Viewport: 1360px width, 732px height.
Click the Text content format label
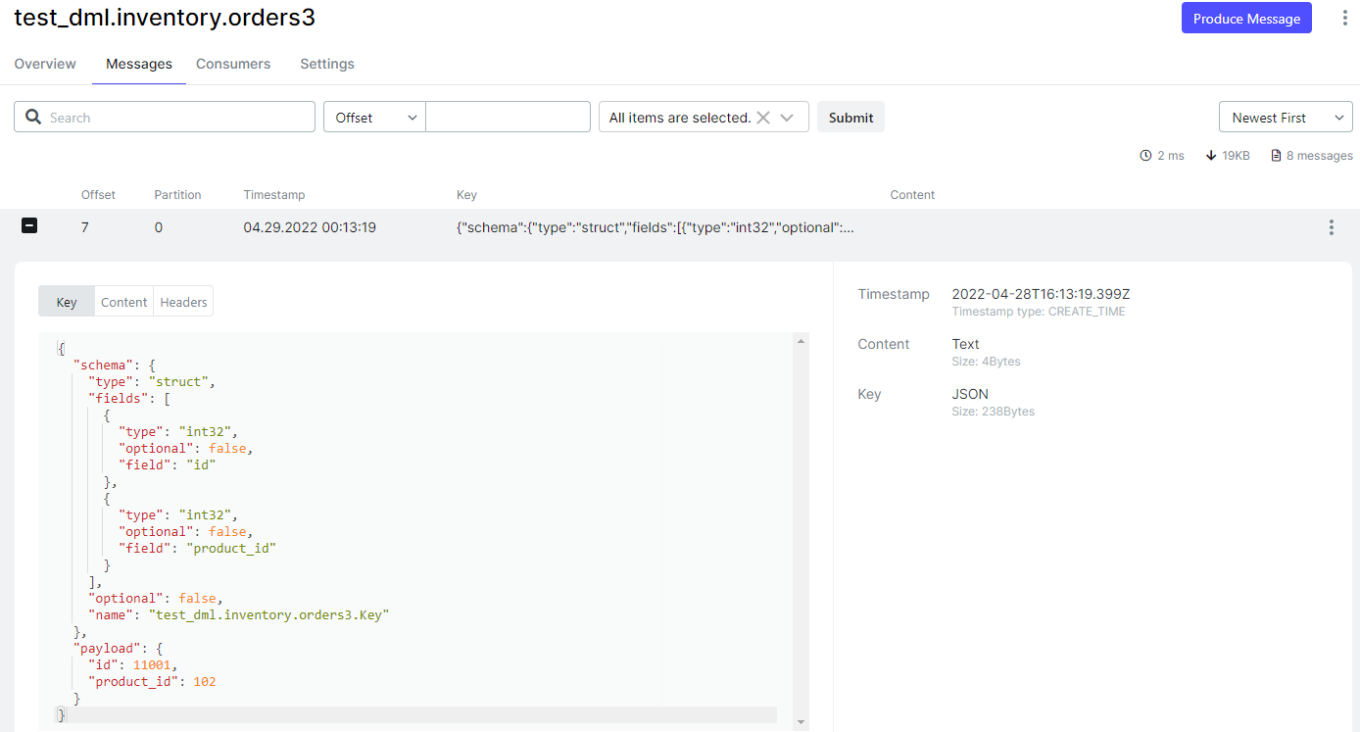965,344
